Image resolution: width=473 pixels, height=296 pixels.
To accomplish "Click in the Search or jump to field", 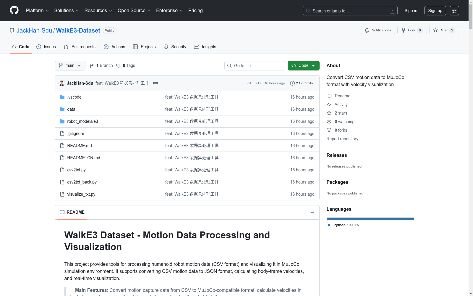I will pos(350,11).
